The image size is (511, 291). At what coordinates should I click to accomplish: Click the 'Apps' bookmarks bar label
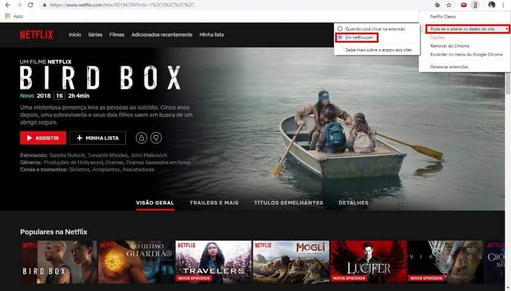[18, 16]
